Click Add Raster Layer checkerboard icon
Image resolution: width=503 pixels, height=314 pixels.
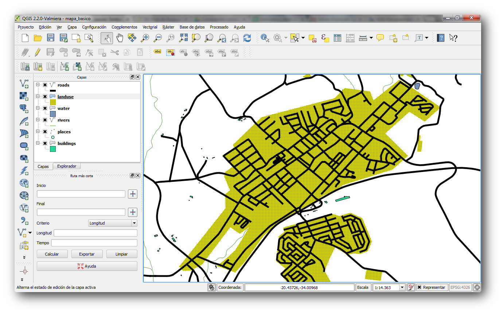[24, 96]
